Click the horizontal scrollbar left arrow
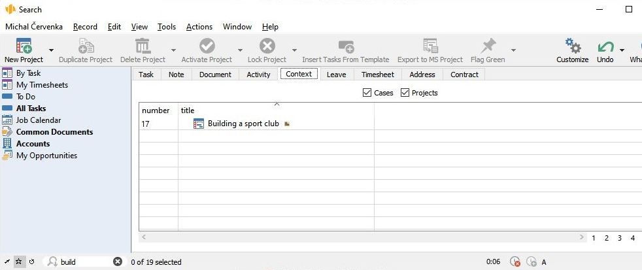Screen dimensions: 642x270 coord(144,237)
